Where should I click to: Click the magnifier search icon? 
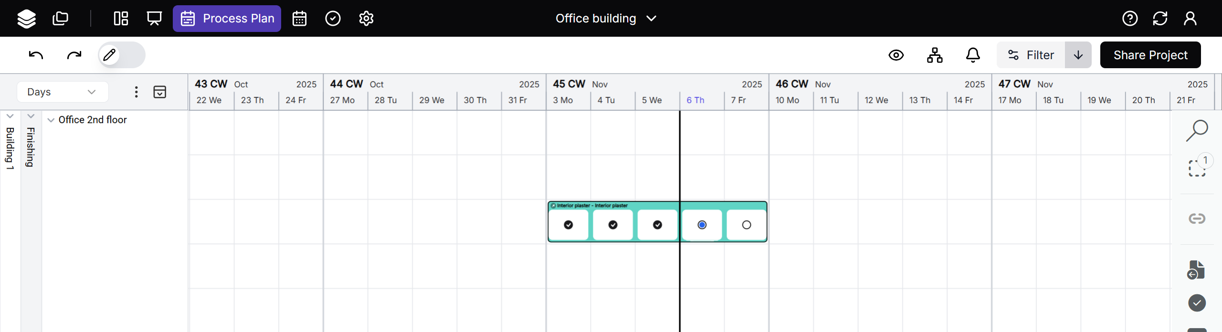[x=1197, y=130]
